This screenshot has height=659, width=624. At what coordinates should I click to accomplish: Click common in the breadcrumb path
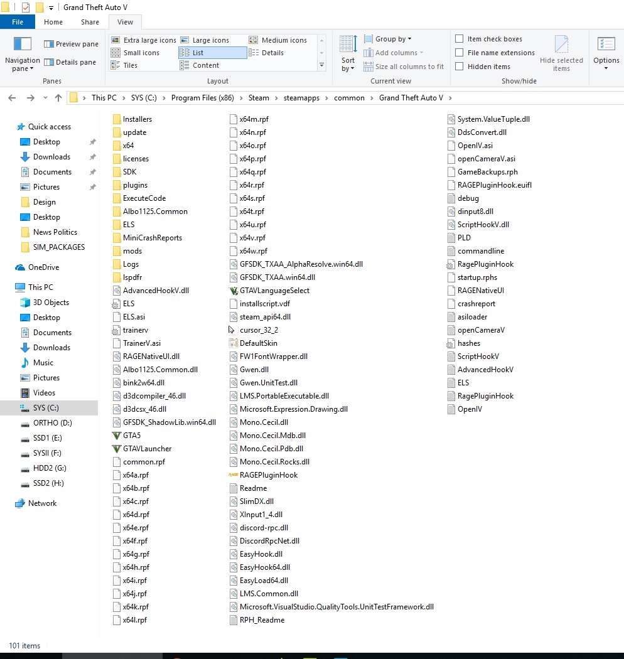pos(349,98)
